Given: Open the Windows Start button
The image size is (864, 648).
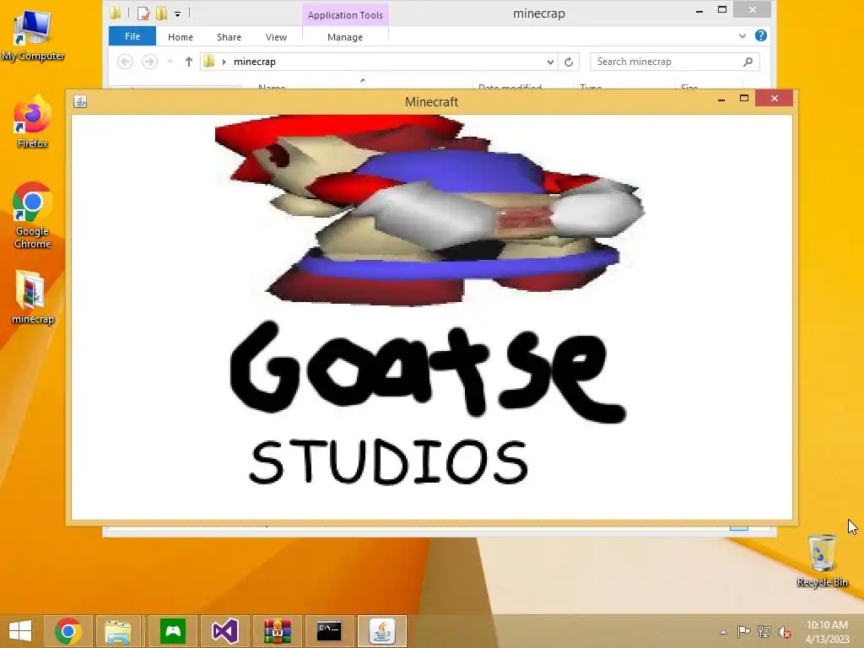Looking at the screenshot, I should pyautogui.click(x=20, y=631).
